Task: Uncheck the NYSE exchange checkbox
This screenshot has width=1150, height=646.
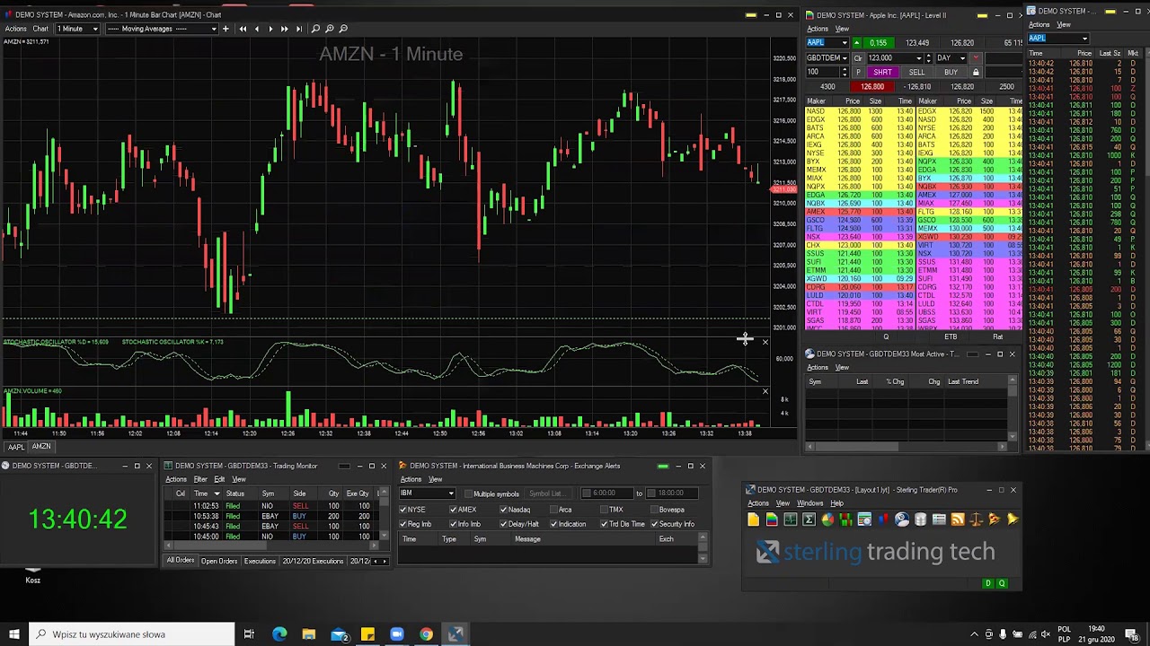Action: (403, 510)
